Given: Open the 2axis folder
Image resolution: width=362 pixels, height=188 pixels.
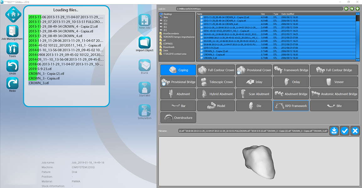Looking at the screenshot, I should click(x=165, y=50).
